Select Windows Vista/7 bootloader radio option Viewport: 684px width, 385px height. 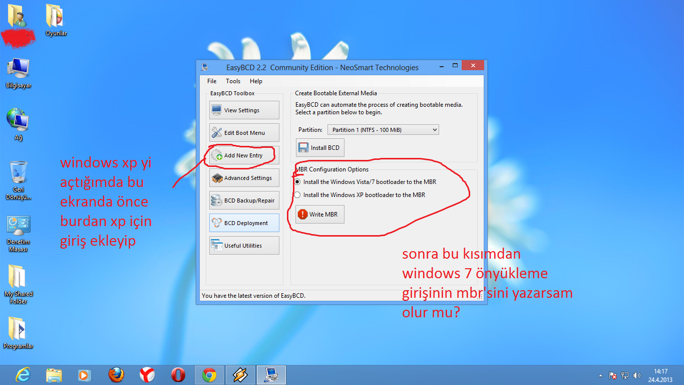(297, 182)
